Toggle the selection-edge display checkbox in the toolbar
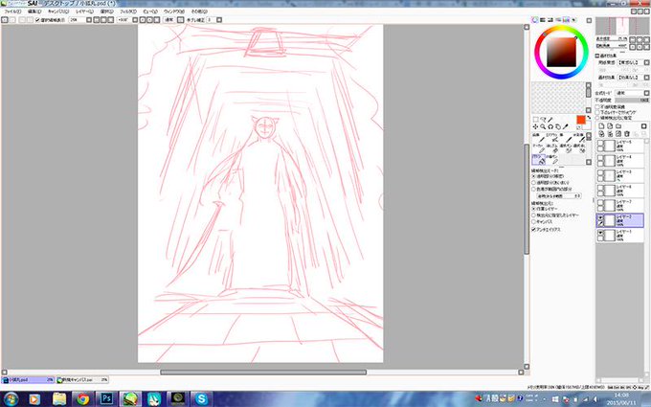 37,20
